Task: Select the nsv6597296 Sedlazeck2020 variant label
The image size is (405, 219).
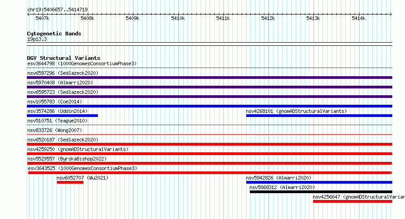Action: [63, 73]
